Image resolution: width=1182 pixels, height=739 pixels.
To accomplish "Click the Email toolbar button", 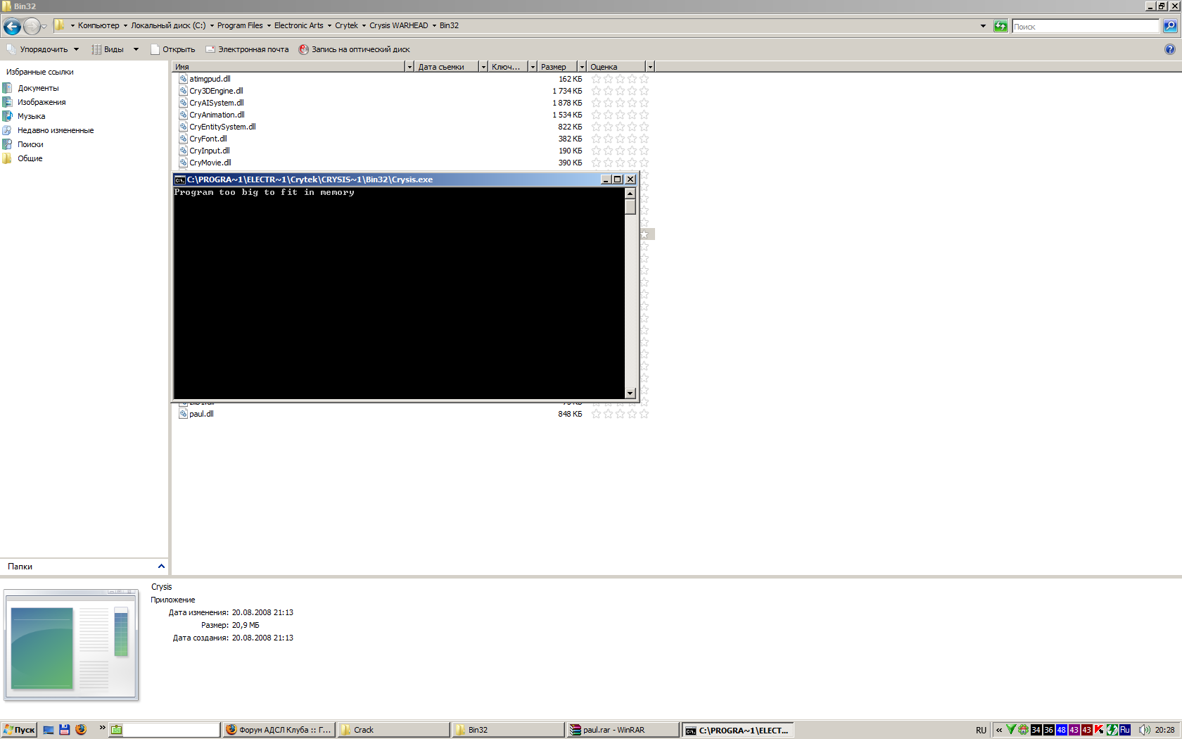I will (247, 49).
